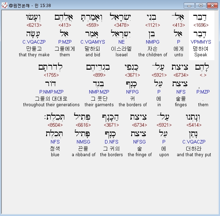Click Korean gloss 더하라
This screenshot has width=220, height=216.
point(194,148)
